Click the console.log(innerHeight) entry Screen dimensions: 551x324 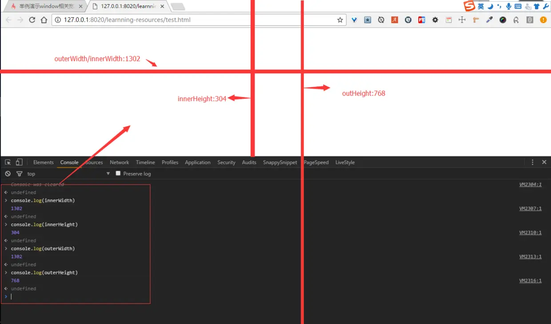pyautogui.click(x=44, y=224)
